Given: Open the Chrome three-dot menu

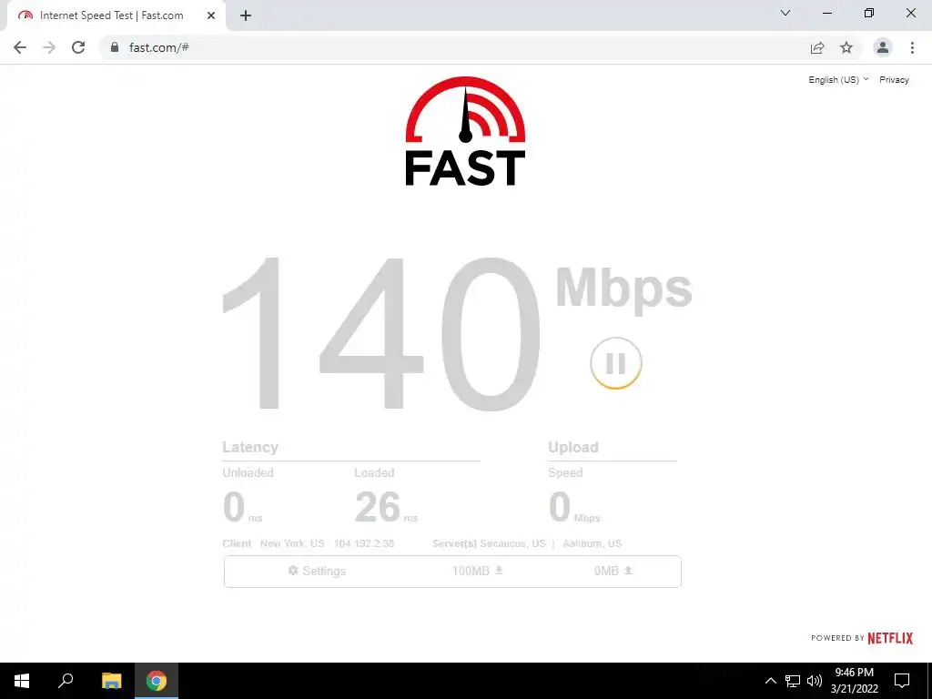Looking at the screenshot, I should 912,47.
